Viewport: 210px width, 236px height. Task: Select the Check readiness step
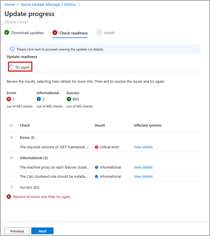pyautogui.click(x=70, y=33)
